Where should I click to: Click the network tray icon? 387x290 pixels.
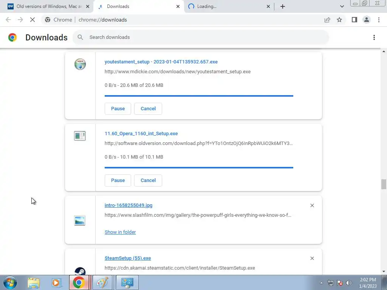[x=330, y=283]
